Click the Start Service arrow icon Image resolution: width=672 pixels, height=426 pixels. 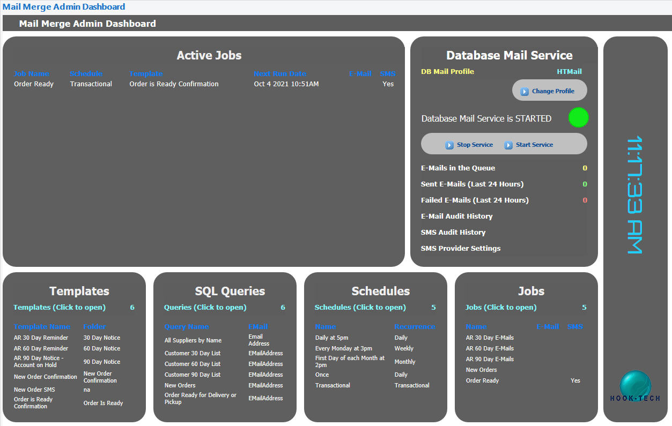click(508, 145)
